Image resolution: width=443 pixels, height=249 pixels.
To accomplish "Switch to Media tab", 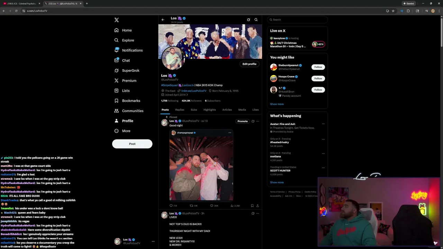I will point(242,110).
